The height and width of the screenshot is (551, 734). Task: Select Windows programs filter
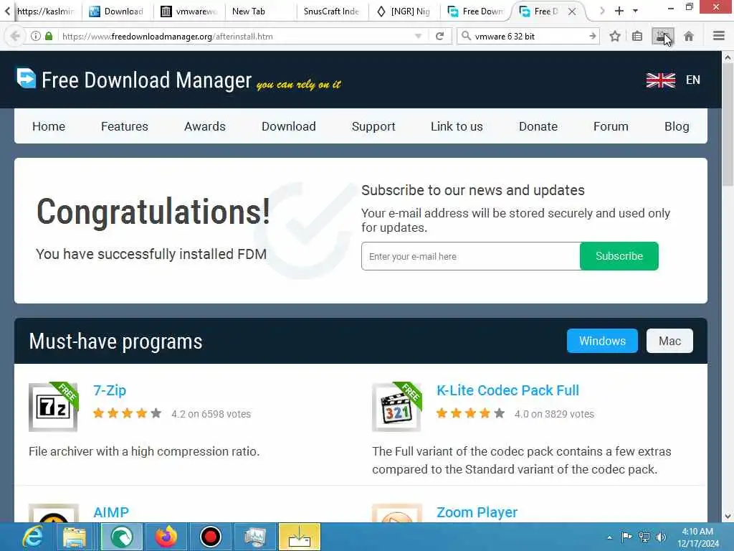[x=602, y=341]
